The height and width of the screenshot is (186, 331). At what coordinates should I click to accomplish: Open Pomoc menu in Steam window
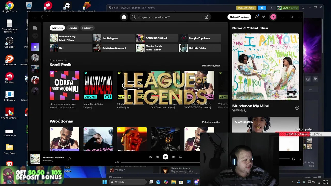(151, 8)
